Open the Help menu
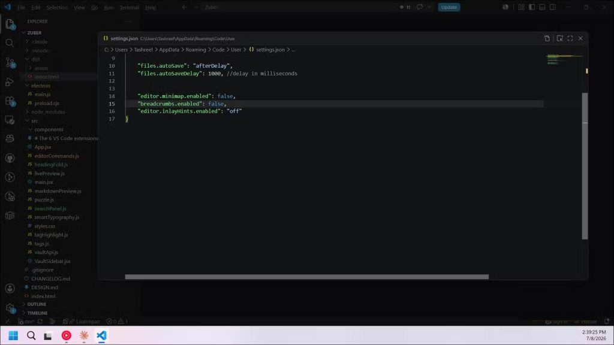The width and height of the screenshot is (614, 345). point(151,7)
